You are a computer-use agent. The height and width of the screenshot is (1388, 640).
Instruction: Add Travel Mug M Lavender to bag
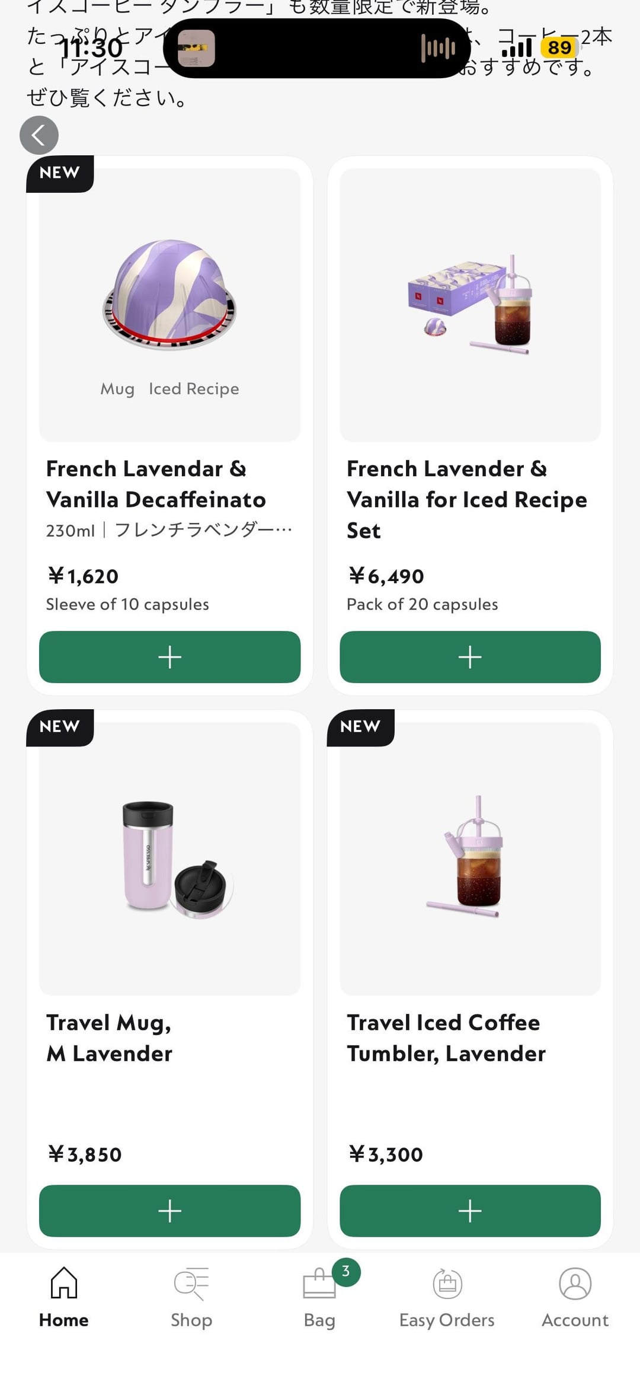pyautogui.click(x=169, y=1211)
